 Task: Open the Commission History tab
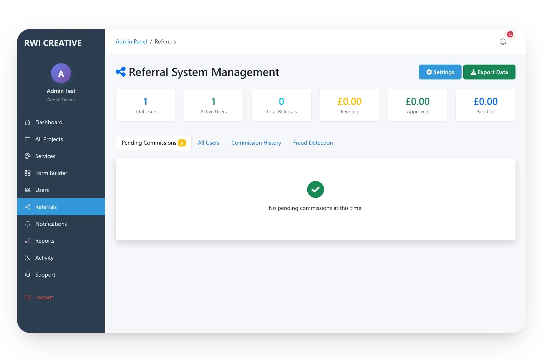click(256, 143)
